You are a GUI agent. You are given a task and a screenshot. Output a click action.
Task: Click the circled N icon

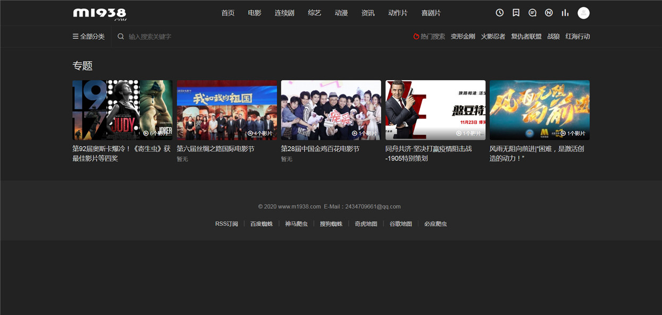click(549, 13)
